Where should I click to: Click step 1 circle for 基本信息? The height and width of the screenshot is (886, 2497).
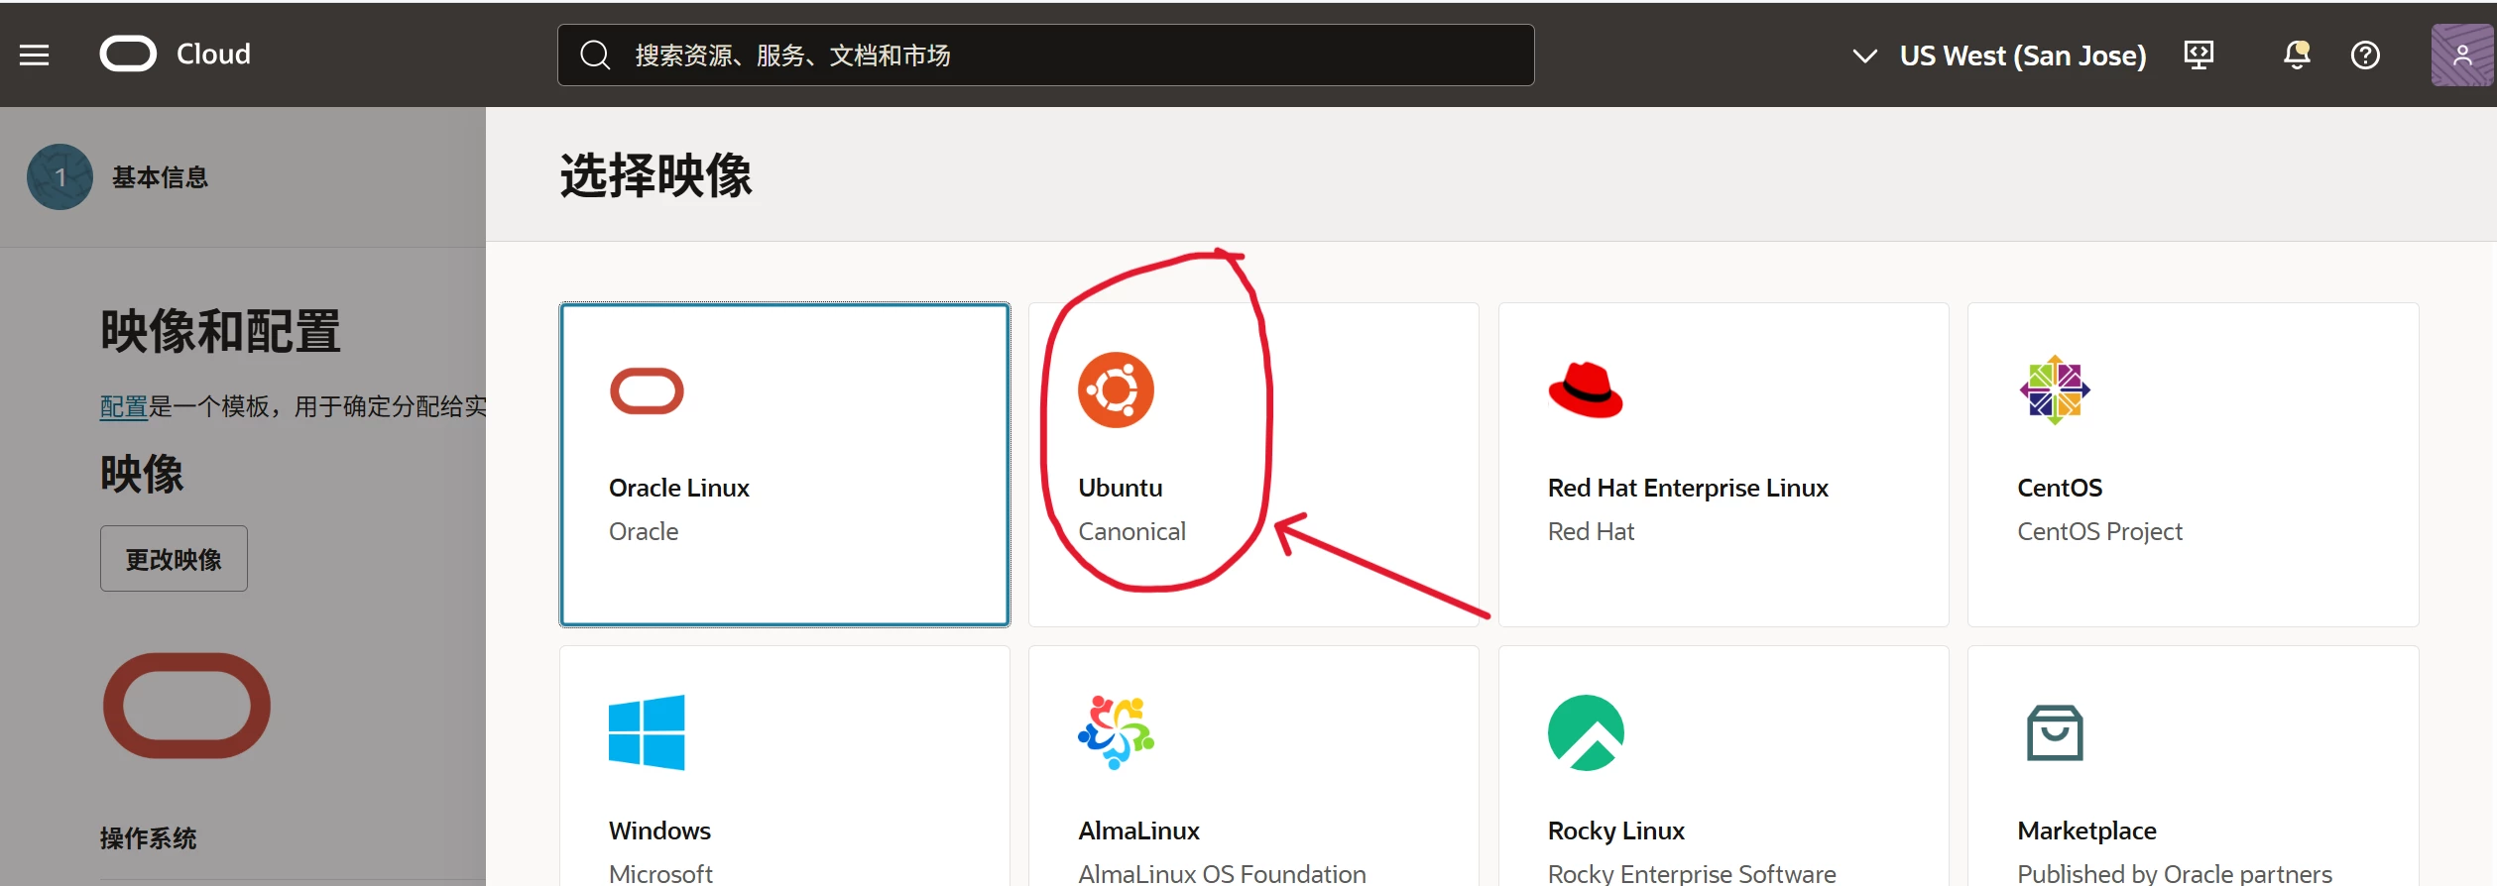pos(59,177)
